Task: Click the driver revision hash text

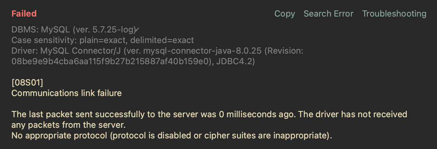Action: 111,62
